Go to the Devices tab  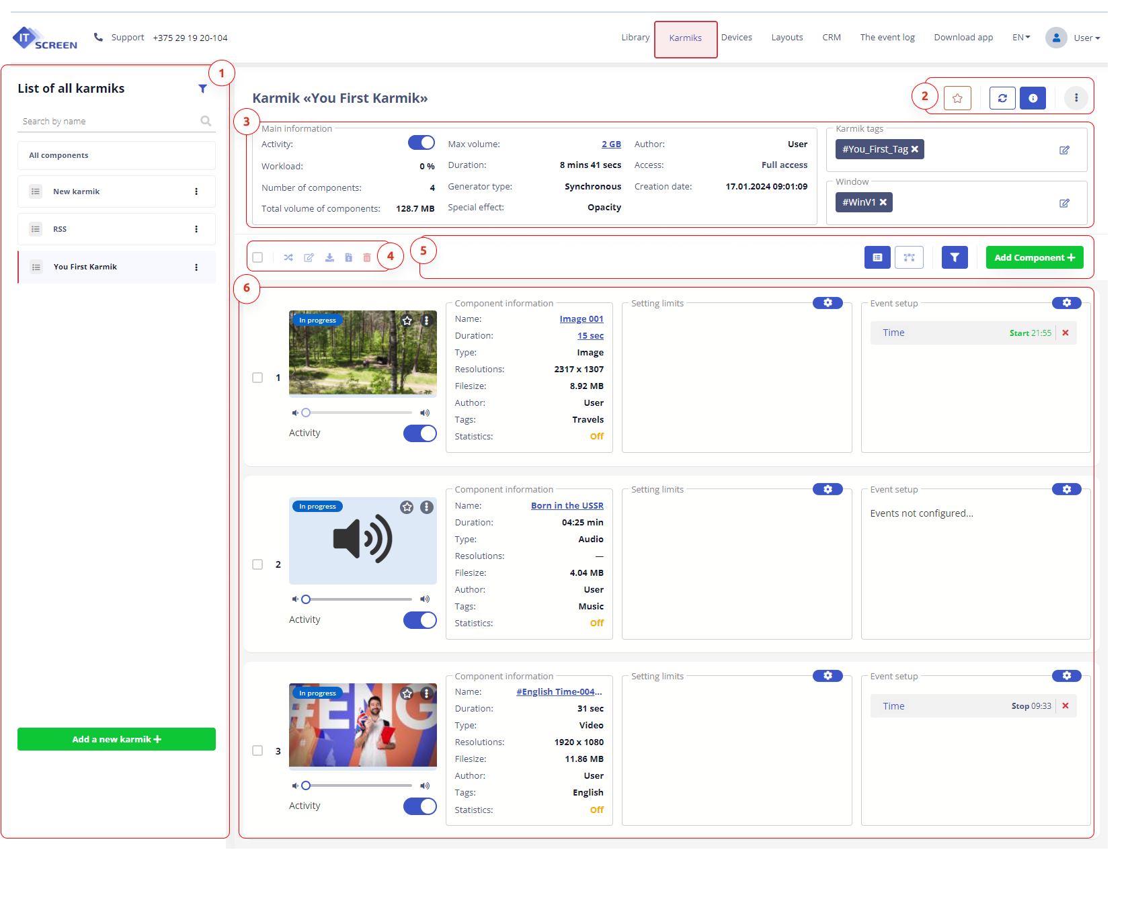click(737, 38)
